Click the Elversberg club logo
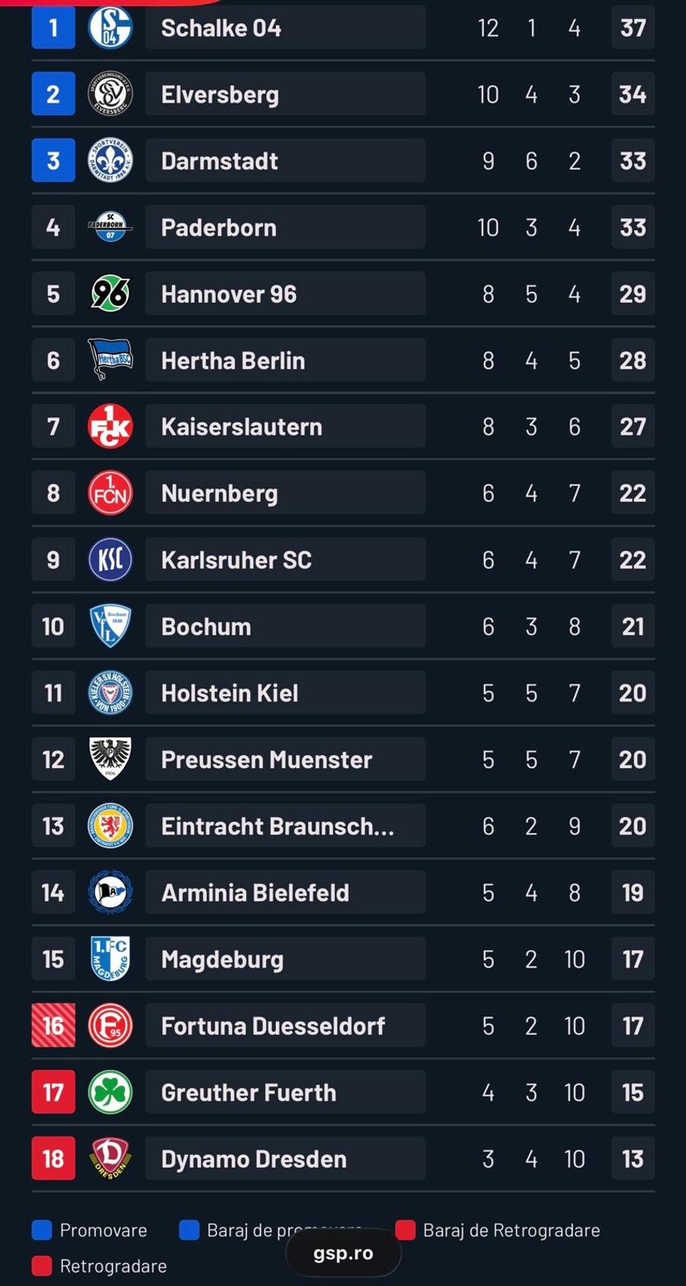The image size is (686, 1286). [x=111, y=94]
